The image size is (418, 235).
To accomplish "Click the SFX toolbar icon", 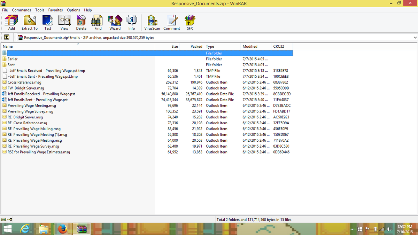I will pyautogui.click(x=190, y=23).
